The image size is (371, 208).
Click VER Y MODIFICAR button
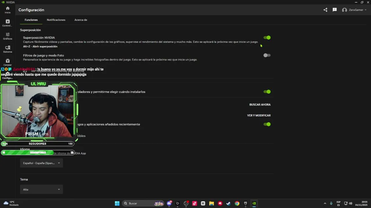coord(259,115)
